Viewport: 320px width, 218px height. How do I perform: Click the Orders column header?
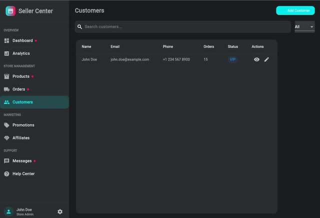pos(208,46)
